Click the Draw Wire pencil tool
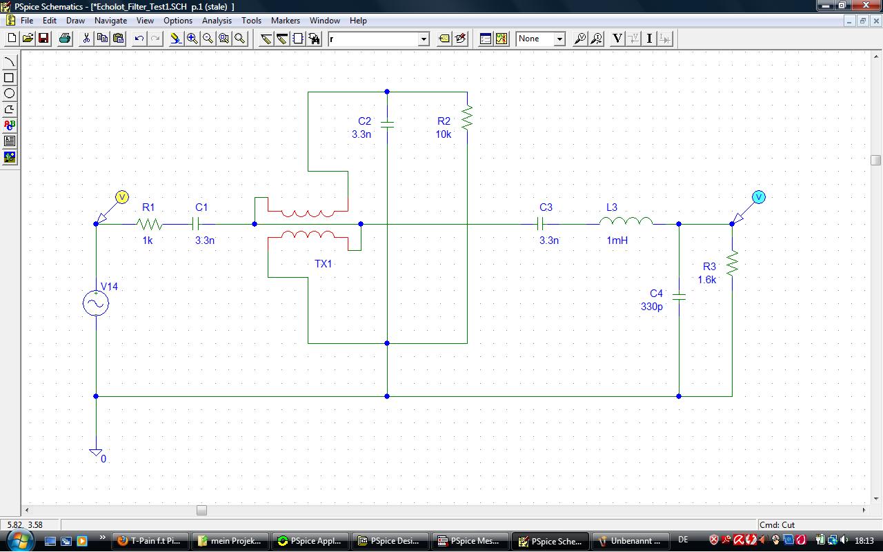 [266, 39]
